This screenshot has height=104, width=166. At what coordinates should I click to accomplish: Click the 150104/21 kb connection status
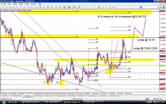(158, 99)
